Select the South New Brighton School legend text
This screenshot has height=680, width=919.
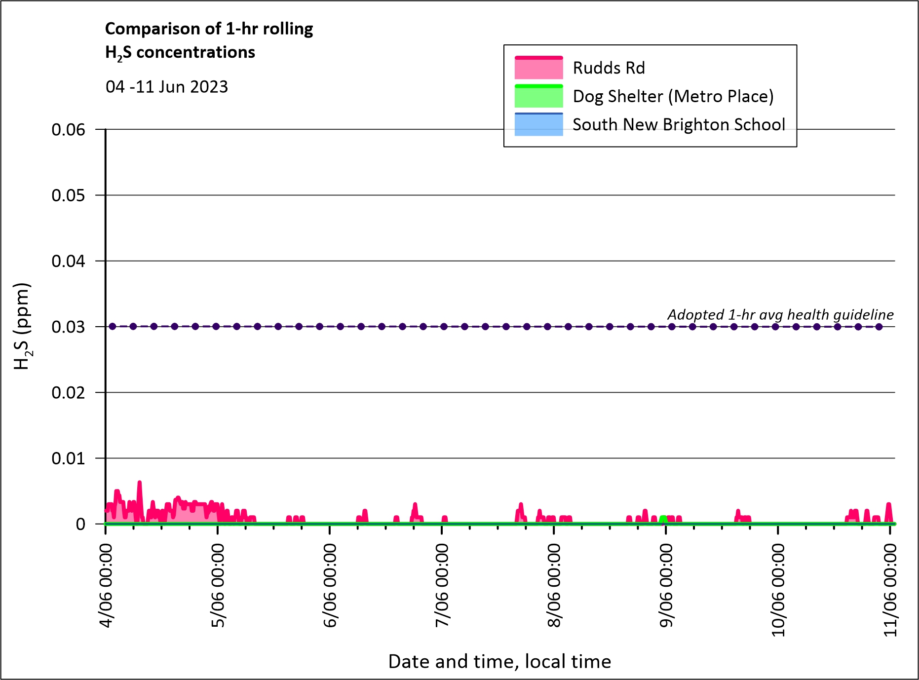point(679,124)
